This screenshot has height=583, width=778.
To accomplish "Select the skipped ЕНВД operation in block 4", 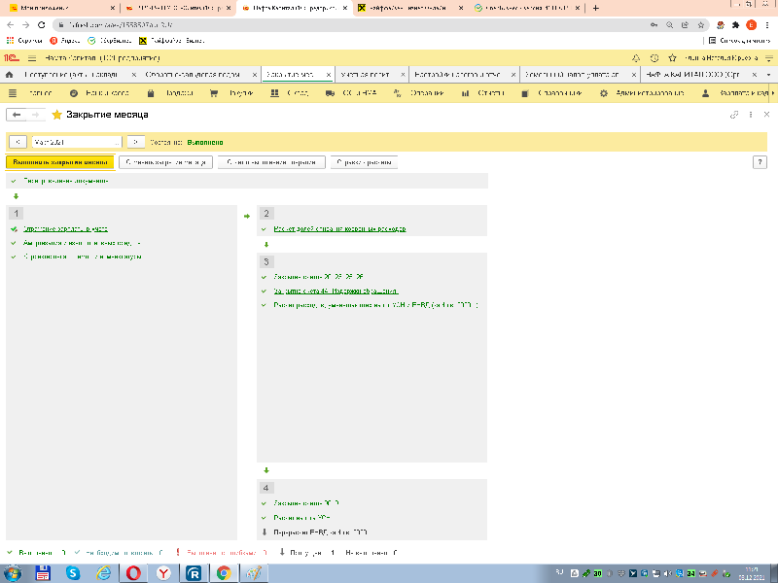I will [321, 532].
